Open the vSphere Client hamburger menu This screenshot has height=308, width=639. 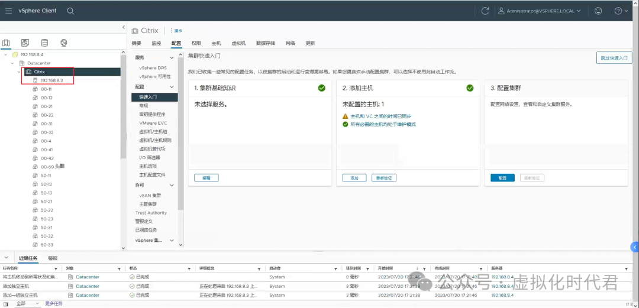8,11
